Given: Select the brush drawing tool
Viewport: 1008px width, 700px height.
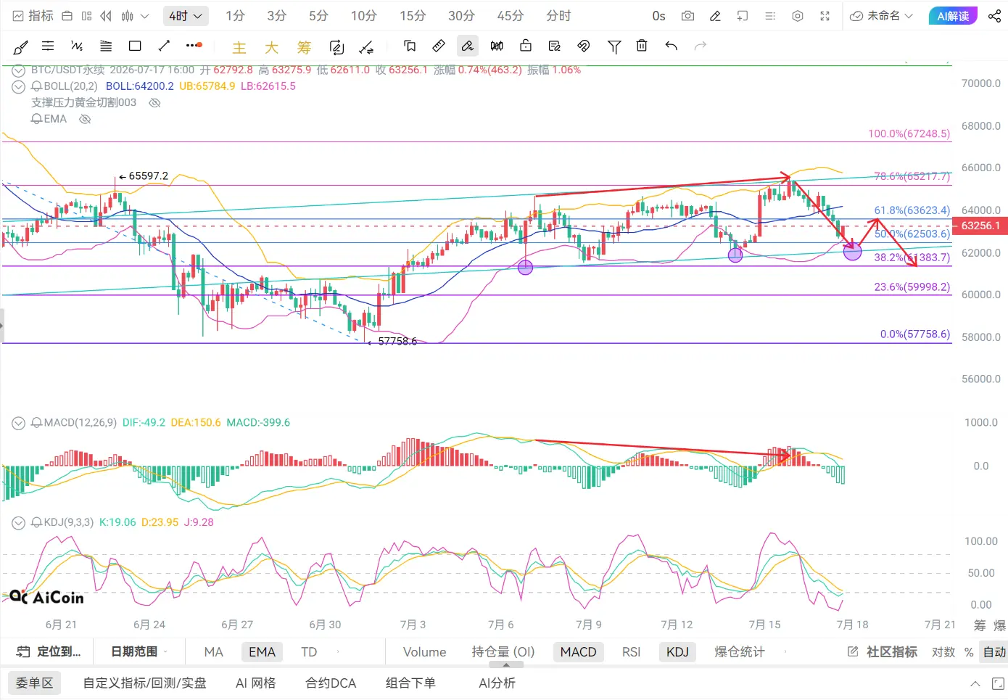Looking at the screenshot, I should pyautogui.click(x=20, y=46).
